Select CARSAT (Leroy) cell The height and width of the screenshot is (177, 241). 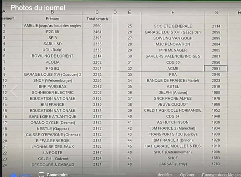click(x=173, y=164)
